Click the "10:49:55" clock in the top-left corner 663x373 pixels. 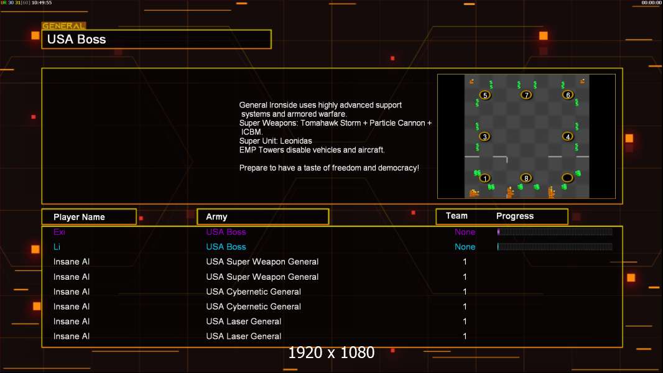42,2
